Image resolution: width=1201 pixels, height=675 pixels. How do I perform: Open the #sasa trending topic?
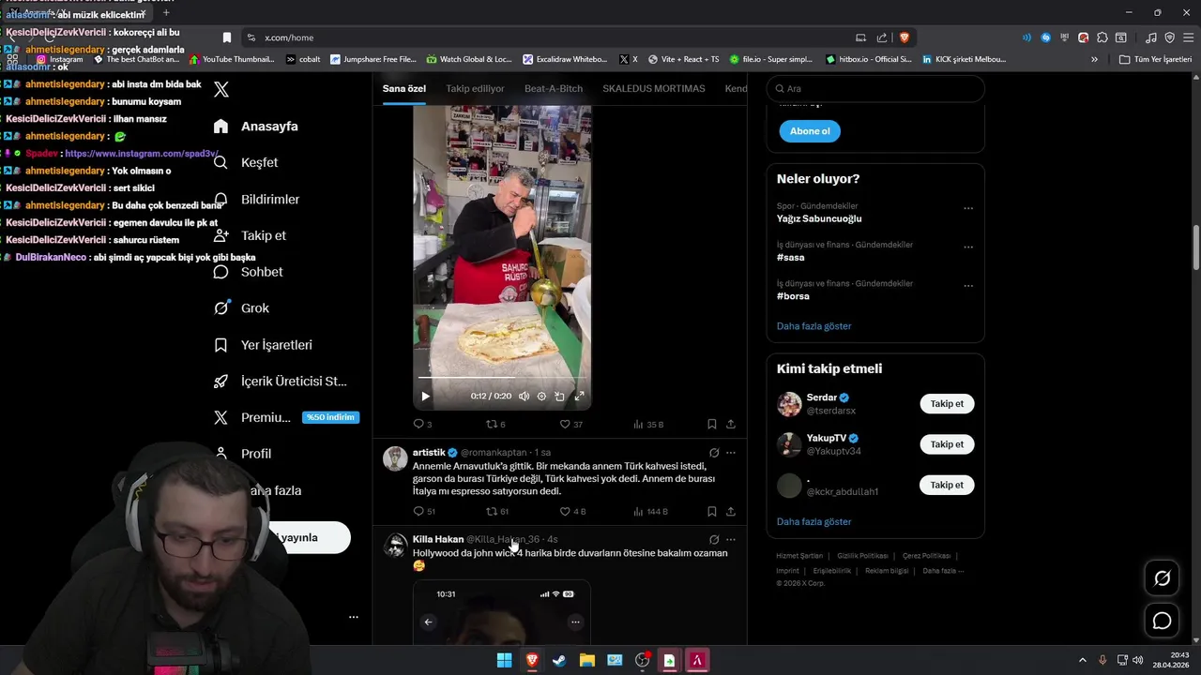791,257
